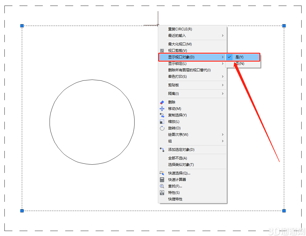Viewport: 306px width, 236px height.
Task: Click the checkmark next to 是(Y)
Action: (x=229, y=57)
